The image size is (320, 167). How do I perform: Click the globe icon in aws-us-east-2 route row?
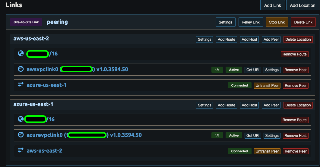(x=21, y=54)
